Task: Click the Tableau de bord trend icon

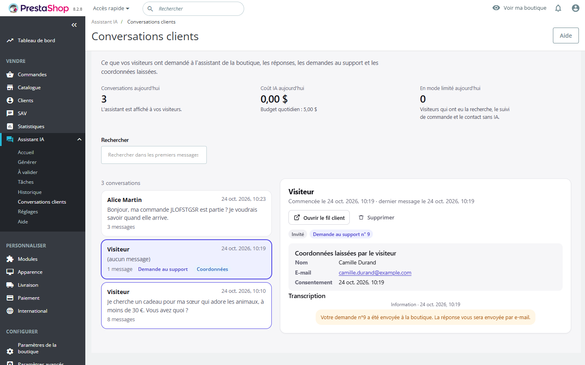Action: point(10,41)
